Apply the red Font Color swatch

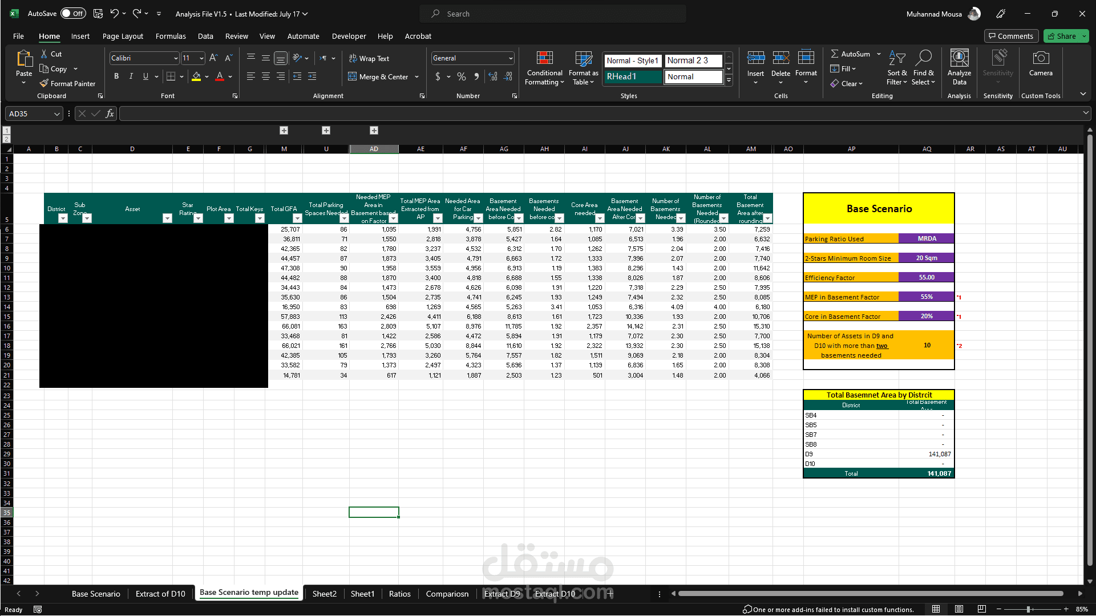(220, 76)
